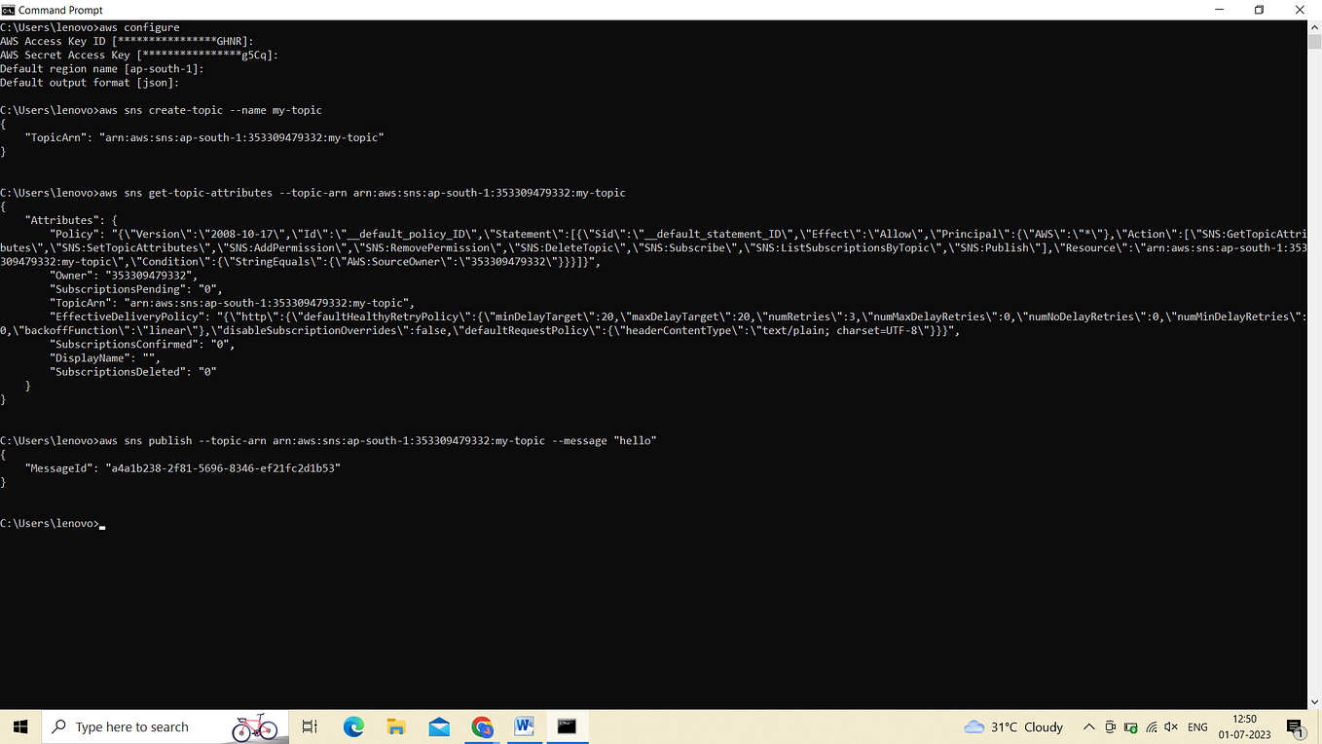Viewport: 1322px width, 744px height.
Task: Open the Action Center notification panel
Action: (x=1296, y=726)
